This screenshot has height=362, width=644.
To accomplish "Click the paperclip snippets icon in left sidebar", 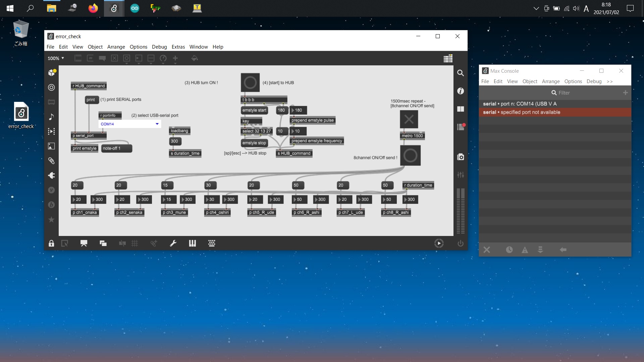I will coord(51,161).
